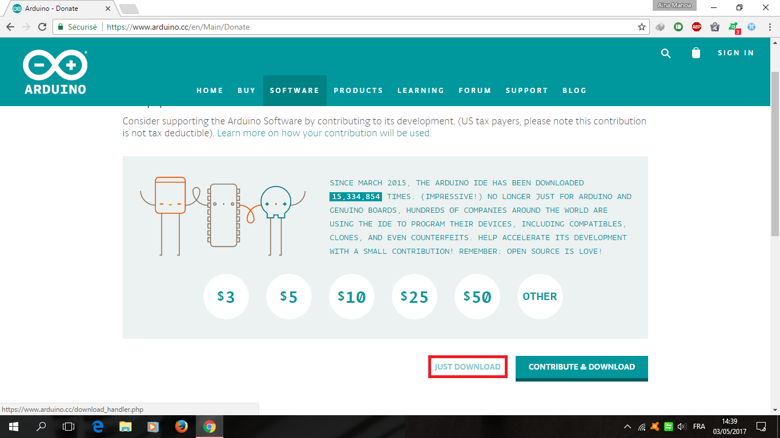This screenshot has height=438, width=780.
Task: Click the speaker icon in the system tray
Action: 682,426
